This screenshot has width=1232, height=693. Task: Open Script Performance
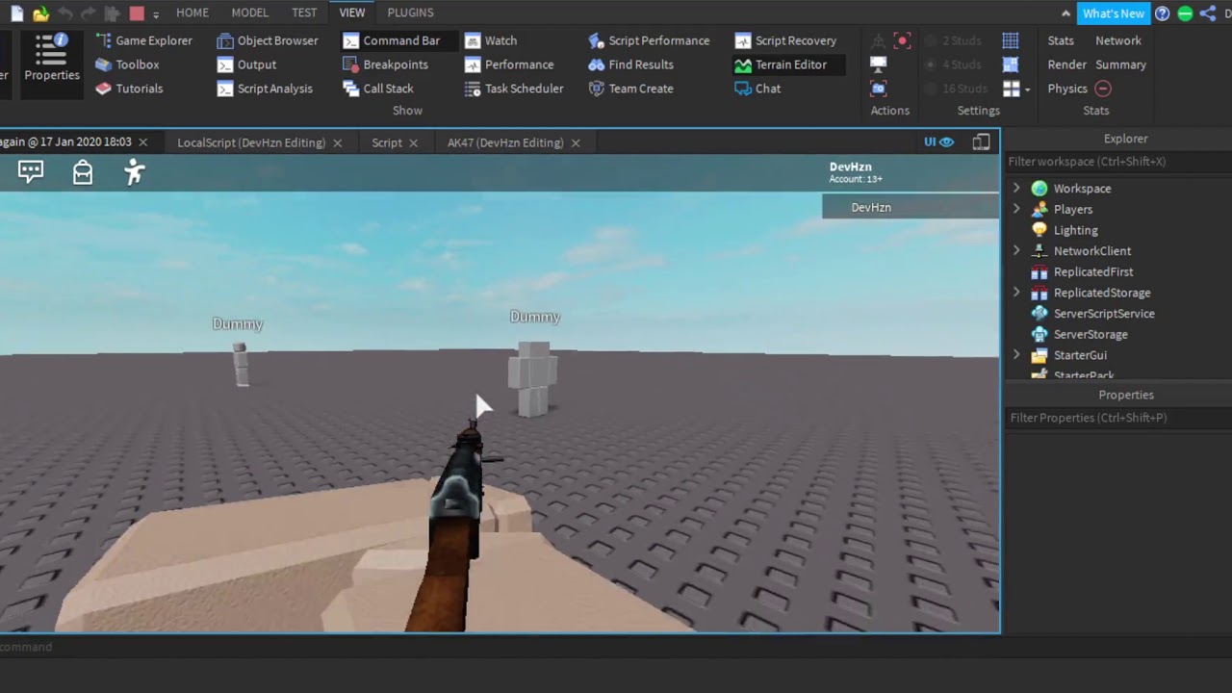[x=648, y=40]
